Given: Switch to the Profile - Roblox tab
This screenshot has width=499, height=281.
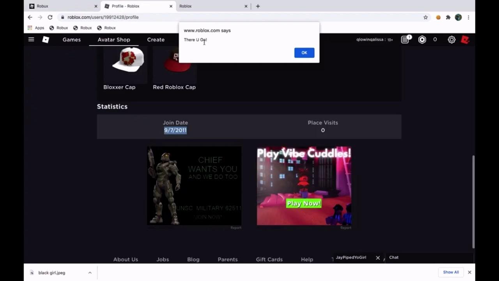Looking at the screenshot, I should (x=138, y=6).
